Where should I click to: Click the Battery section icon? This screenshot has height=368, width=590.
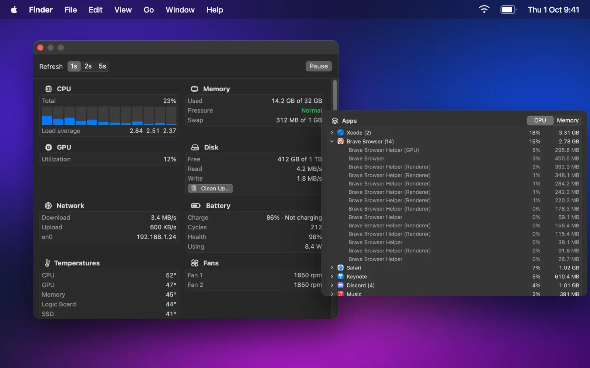coord(196,206)
